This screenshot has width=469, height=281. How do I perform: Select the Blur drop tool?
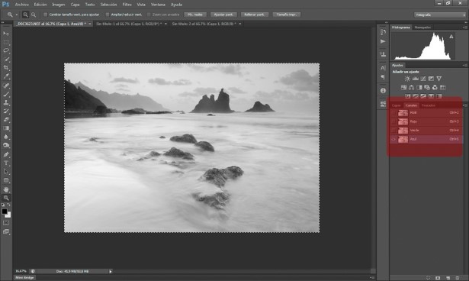6,137
